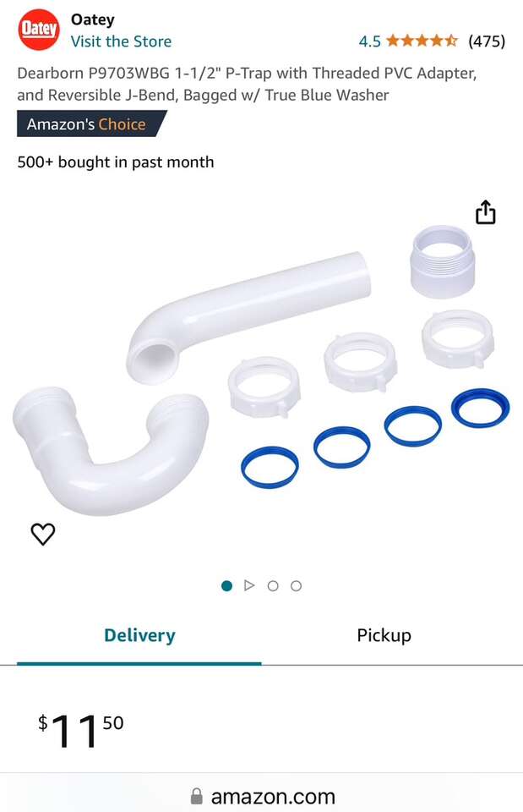Jump to third image carousel dot
Screen dimensions: 523x812
point(273,585)
